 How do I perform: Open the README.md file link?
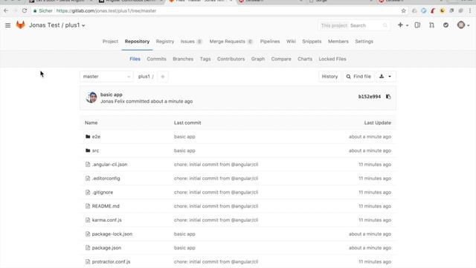[106, 206]
